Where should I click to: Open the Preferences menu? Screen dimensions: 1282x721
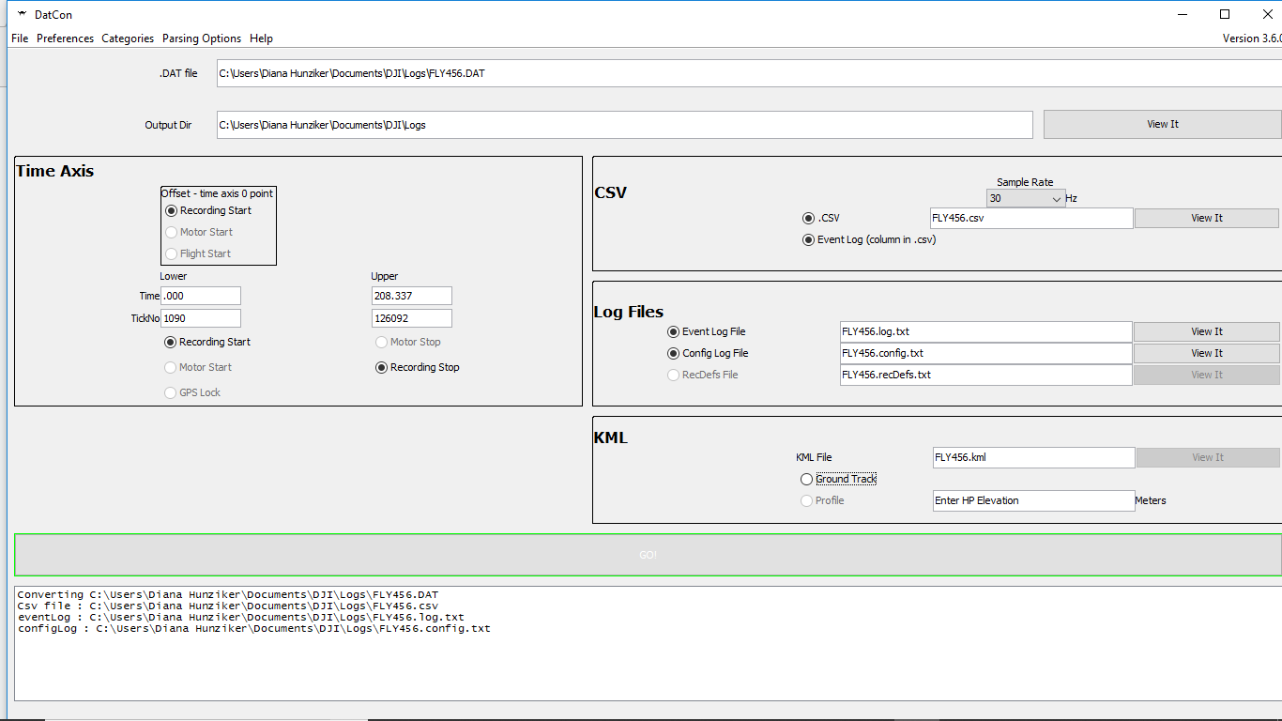(x=66, y=38)
